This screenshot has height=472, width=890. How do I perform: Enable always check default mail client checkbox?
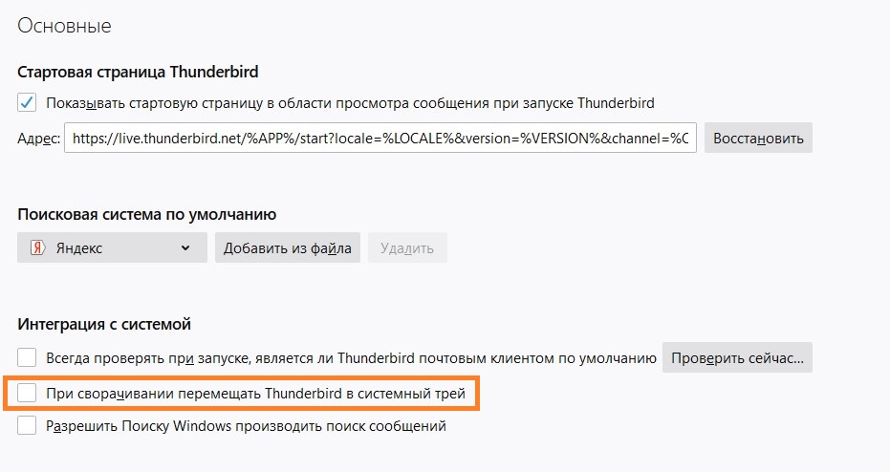27,359
